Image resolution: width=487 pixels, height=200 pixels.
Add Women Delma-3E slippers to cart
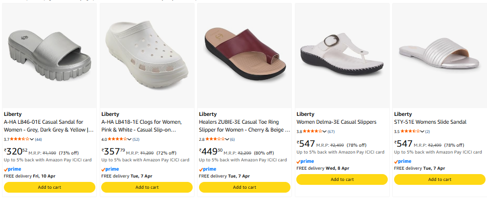(342, 179)
